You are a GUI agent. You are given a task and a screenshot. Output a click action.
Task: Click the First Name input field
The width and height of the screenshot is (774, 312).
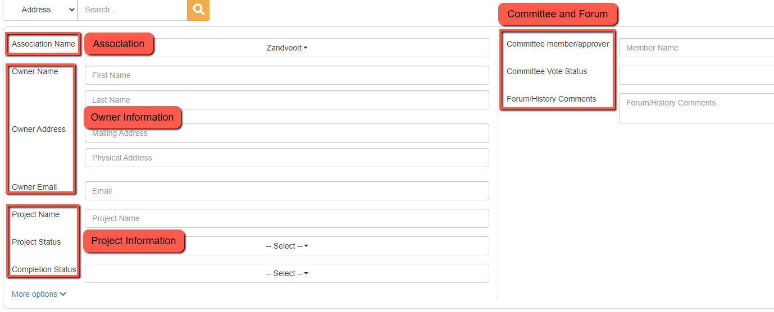click(x=286, y=75)
